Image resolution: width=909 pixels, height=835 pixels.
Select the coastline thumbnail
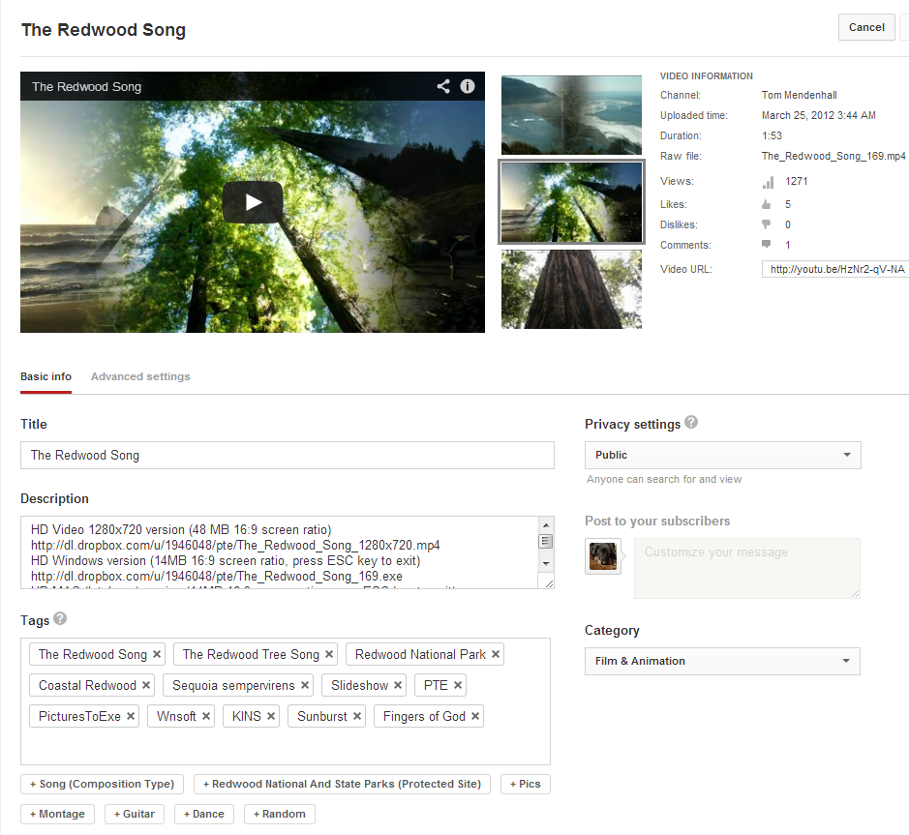[x=571, y=115]
